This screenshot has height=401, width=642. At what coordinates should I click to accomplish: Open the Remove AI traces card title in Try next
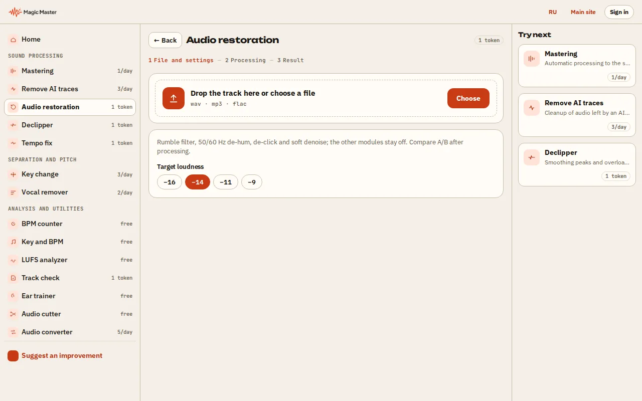pos(574,103)
